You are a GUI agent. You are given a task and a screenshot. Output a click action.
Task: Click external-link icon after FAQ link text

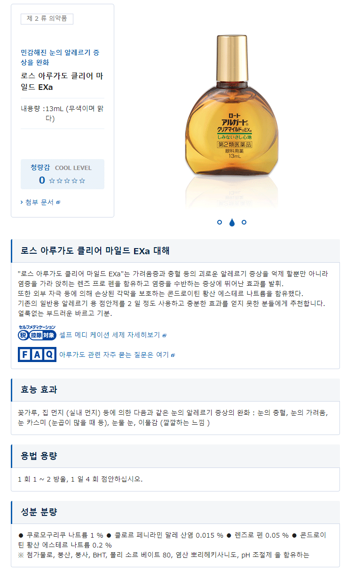coord(173,355)
